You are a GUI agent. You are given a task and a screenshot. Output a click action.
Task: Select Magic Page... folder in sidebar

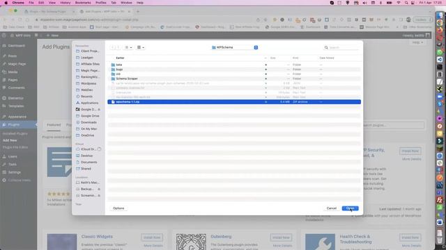pos(88,71)
